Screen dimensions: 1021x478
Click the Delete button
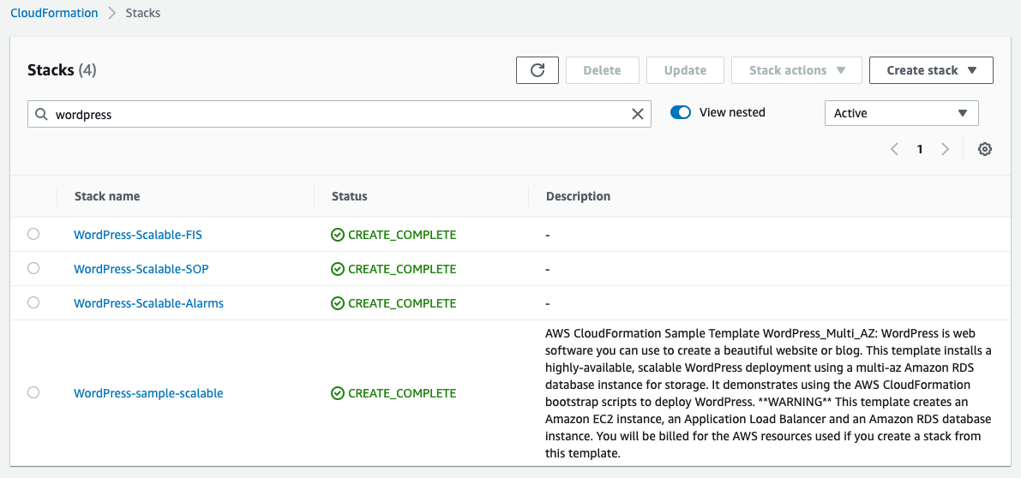click(x=603, y=70)
